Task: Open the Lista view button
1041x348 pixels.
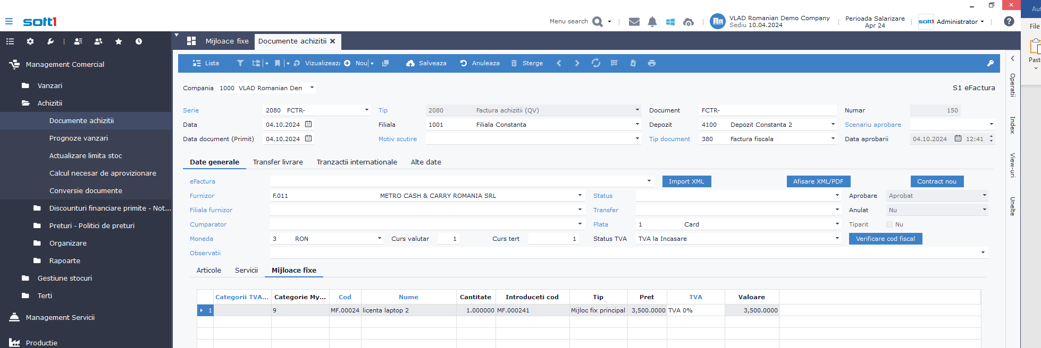Action: 206,63
